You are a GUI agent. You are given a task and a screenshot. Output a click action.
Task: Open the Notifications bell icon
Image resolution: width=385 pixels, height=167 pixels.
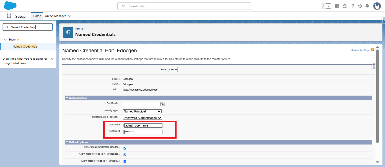click(x=367, y=6)
